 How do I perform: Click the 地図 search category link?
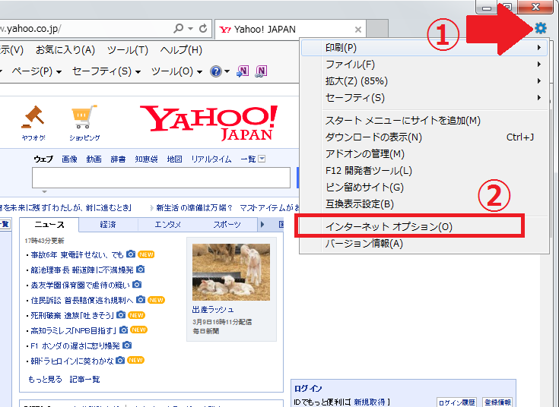coord(174,159)
